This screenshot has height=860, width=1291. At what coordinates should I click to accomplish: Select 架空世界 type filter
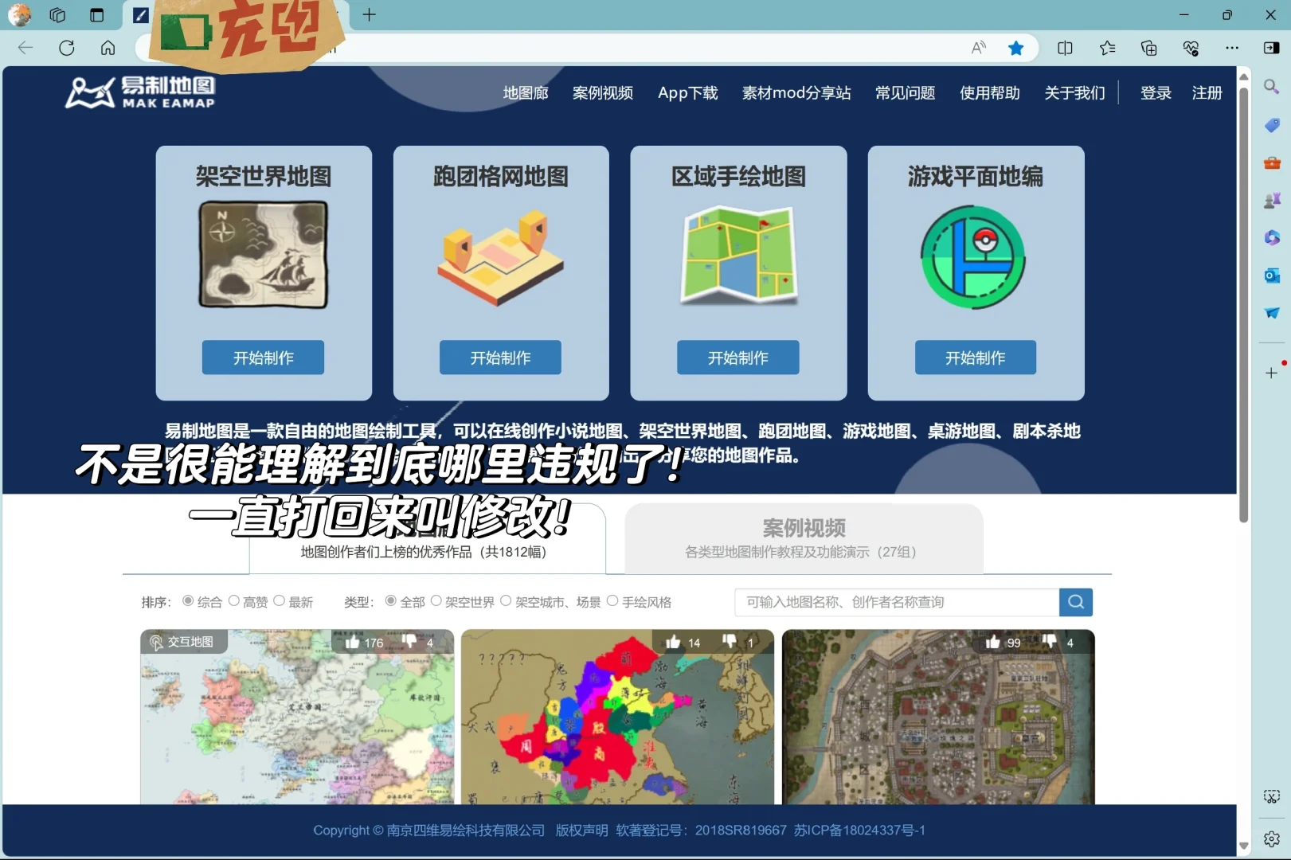pos(436,601)
